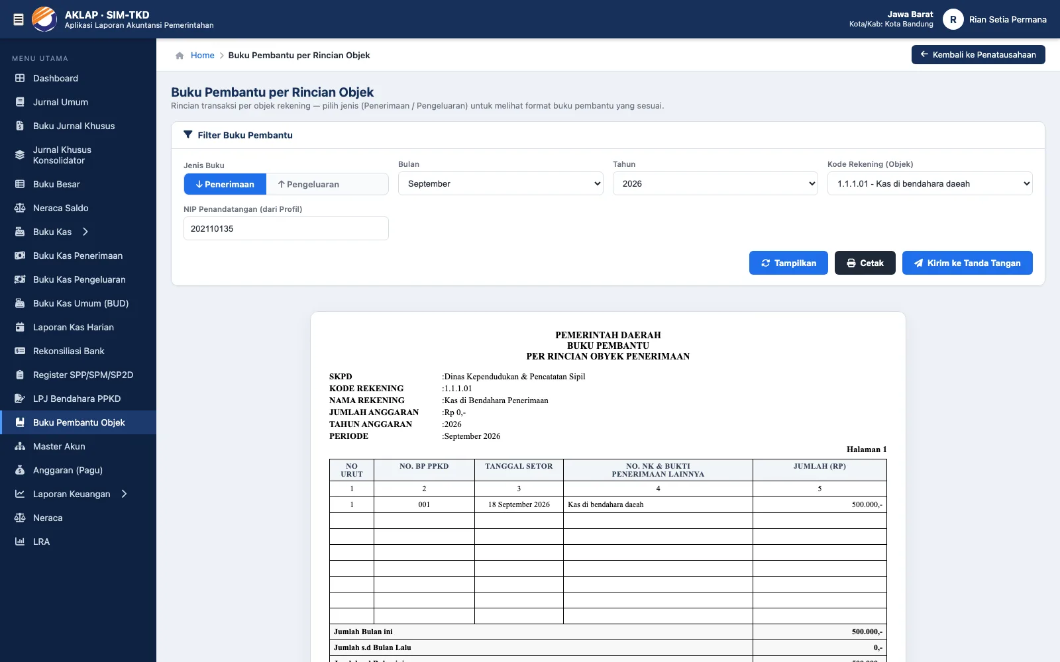Screen dimensions: 1060x662
Task: Click the Neraca Saldo scale icon
Action: tap(20, 208)
